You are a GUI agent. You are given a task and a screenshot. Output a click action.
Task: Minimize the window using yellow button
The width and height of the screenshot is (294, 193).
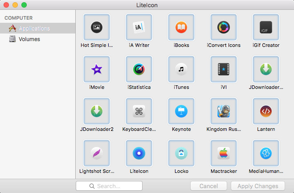coord(15,5)
